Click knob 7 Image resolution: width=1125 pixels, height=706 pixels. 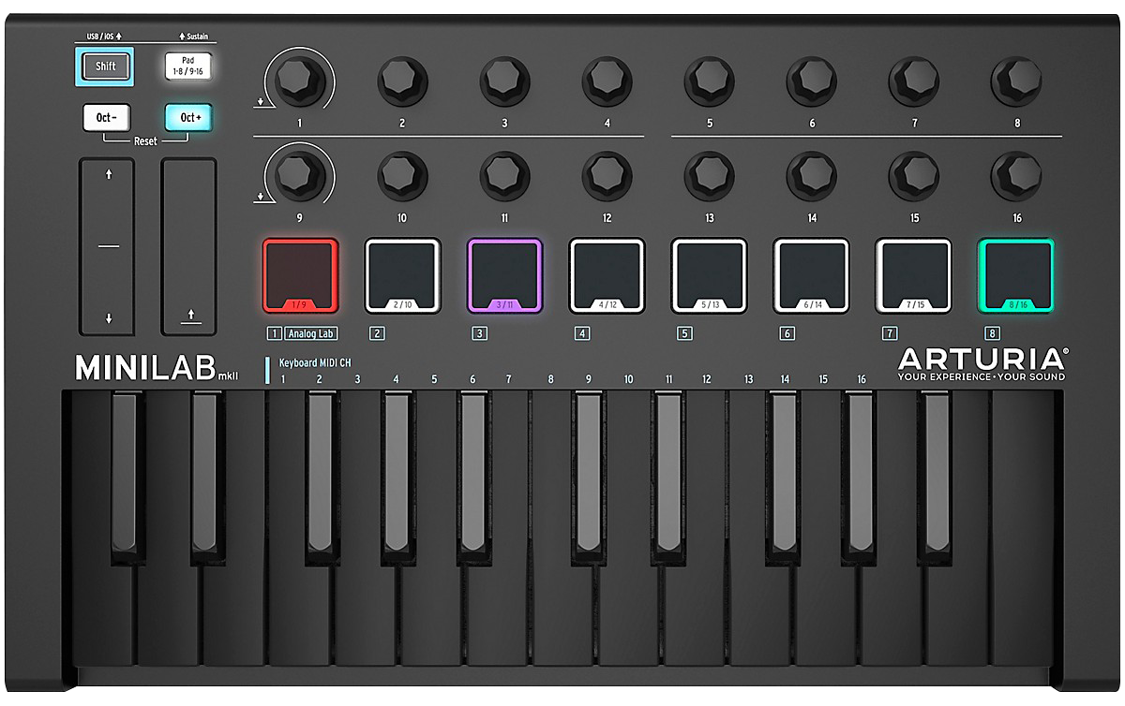914,81
